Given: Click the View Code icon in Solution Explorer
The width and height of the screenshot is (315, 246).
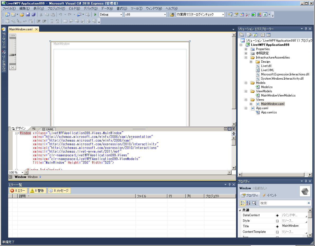Looking at the screenshot, I should (262, 35).
